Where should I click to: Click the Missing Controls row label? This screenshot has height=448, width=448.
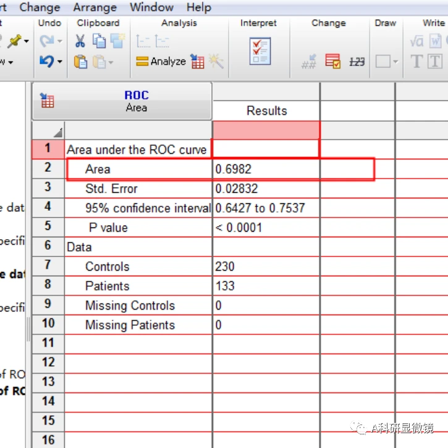pos(130,305)
